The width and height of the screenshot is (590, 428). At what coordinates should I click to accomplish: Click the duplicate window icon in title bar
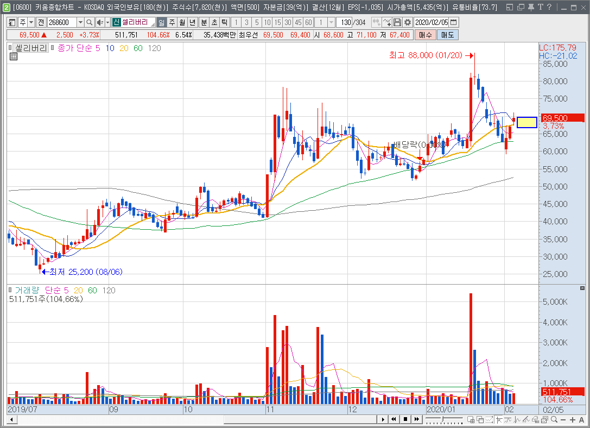point(521,7)
